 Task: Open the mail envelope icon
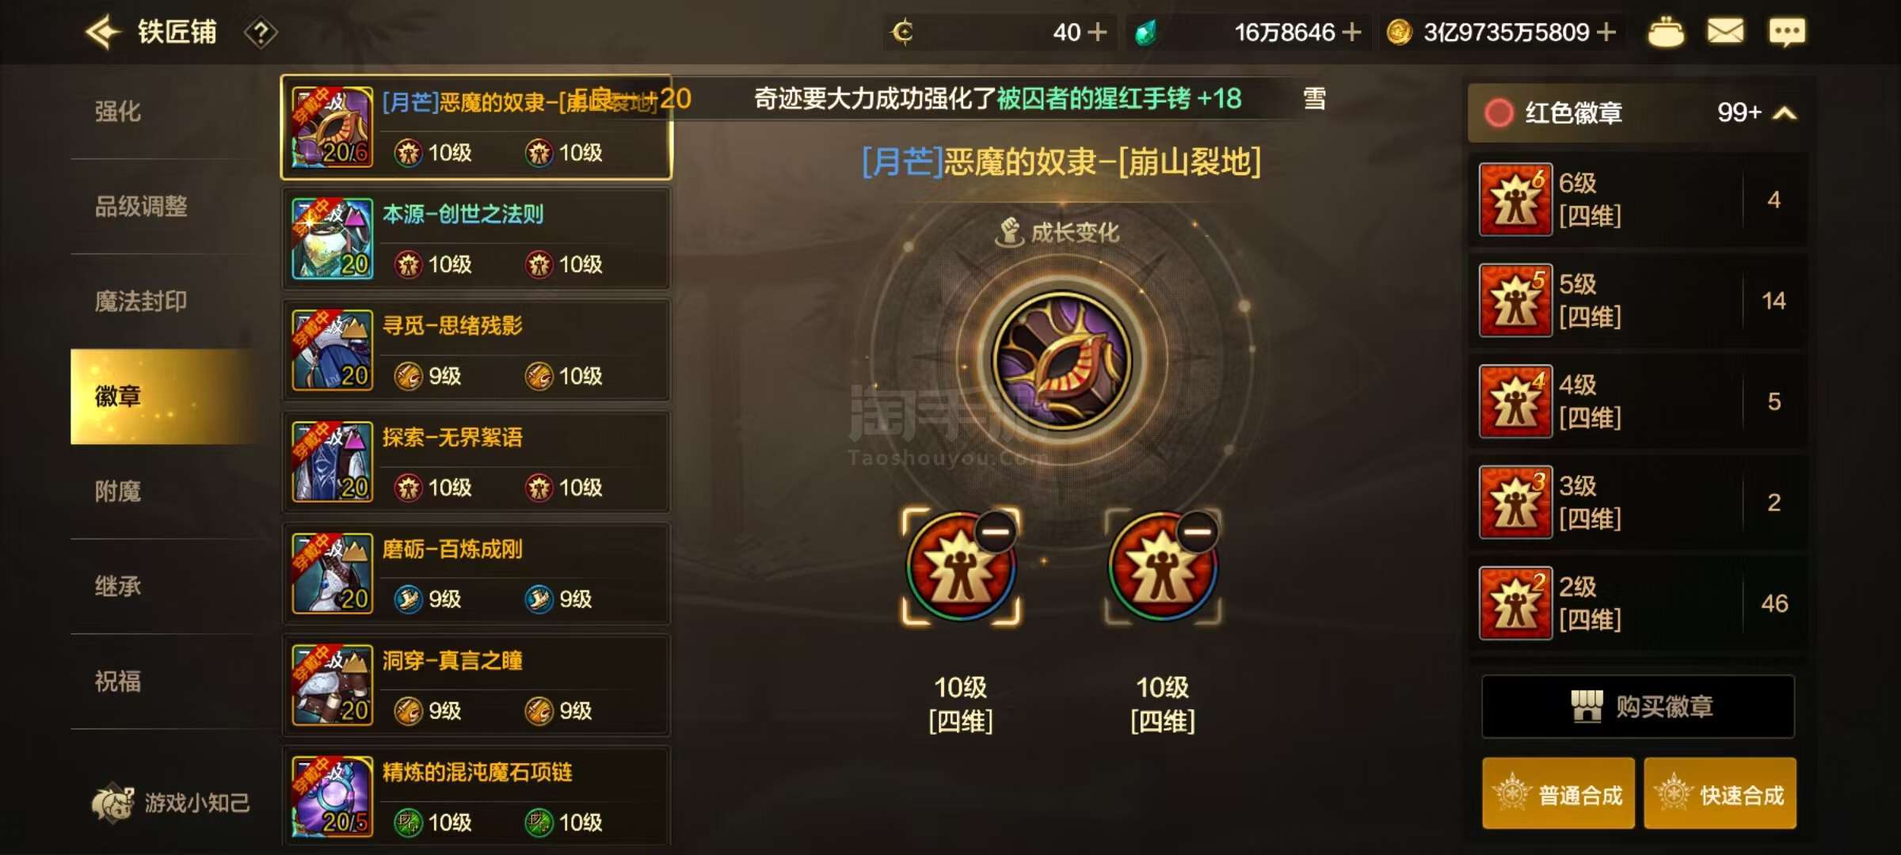click(x=1725, y=32)
